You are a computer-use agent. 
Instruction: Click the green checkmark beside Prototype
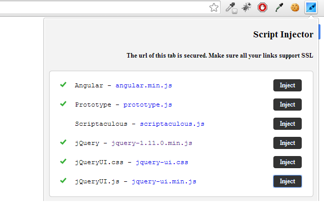[x=63, y=104]
